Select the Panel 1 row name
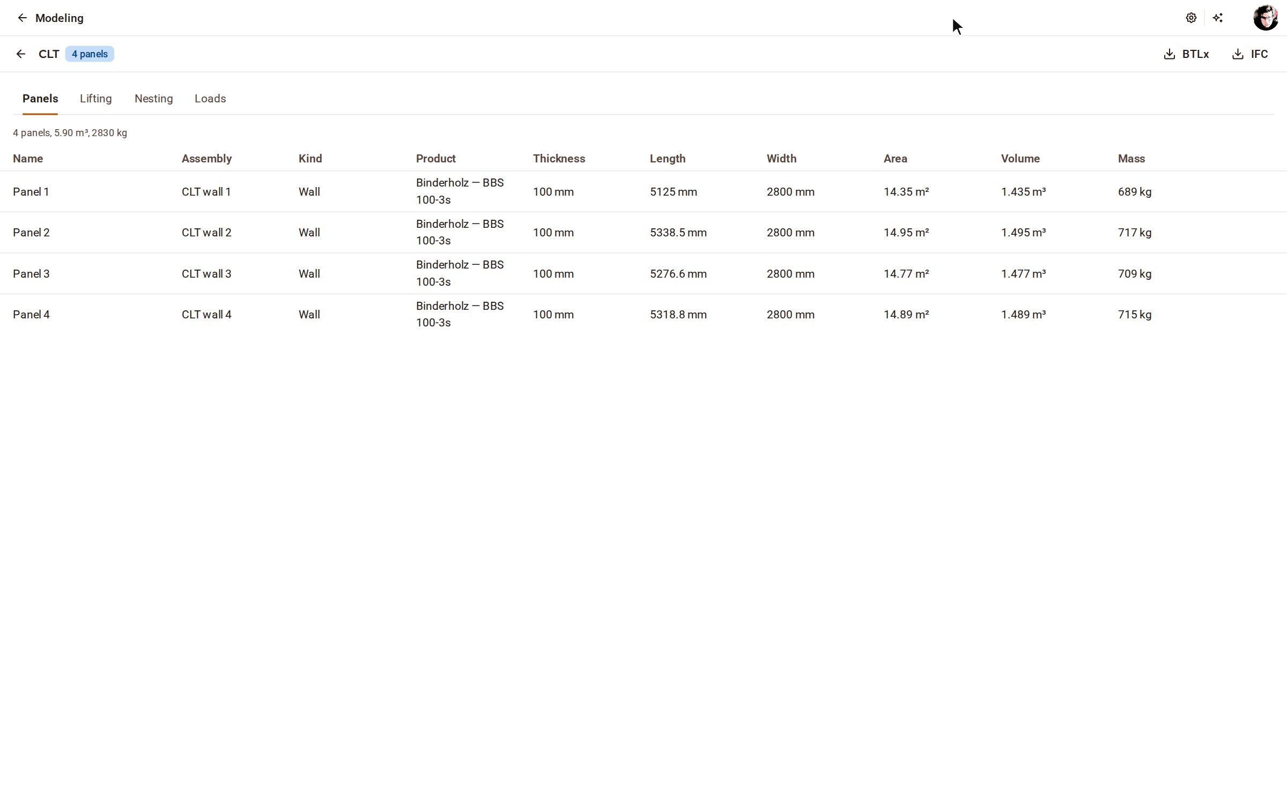The image size is (1287, 804). [x=31, y=192]
